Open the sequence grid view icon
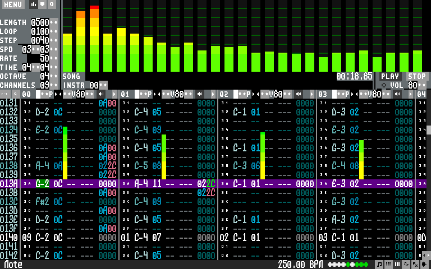This screenshot has height=269, width=431. click(x=388, y=265)
